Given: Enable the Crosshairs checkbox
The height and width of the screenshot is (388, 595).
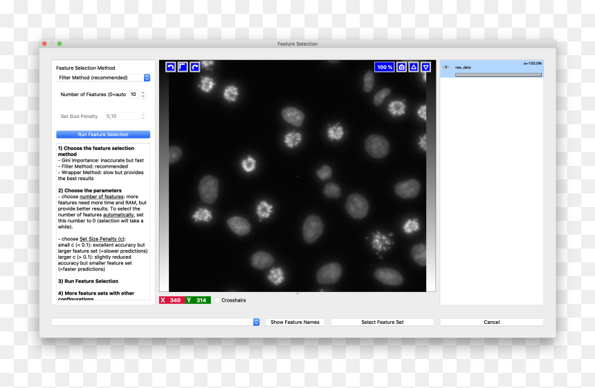Looking at the screenshot, I should tap(217, 300).
